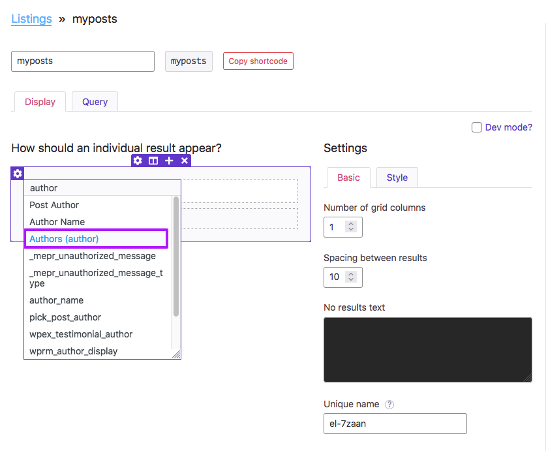The width and height of the screenshot is (546, 451).
Task: Enable the Dev mode checkbox
Action: pyautogui.click(x=477, y=127)
